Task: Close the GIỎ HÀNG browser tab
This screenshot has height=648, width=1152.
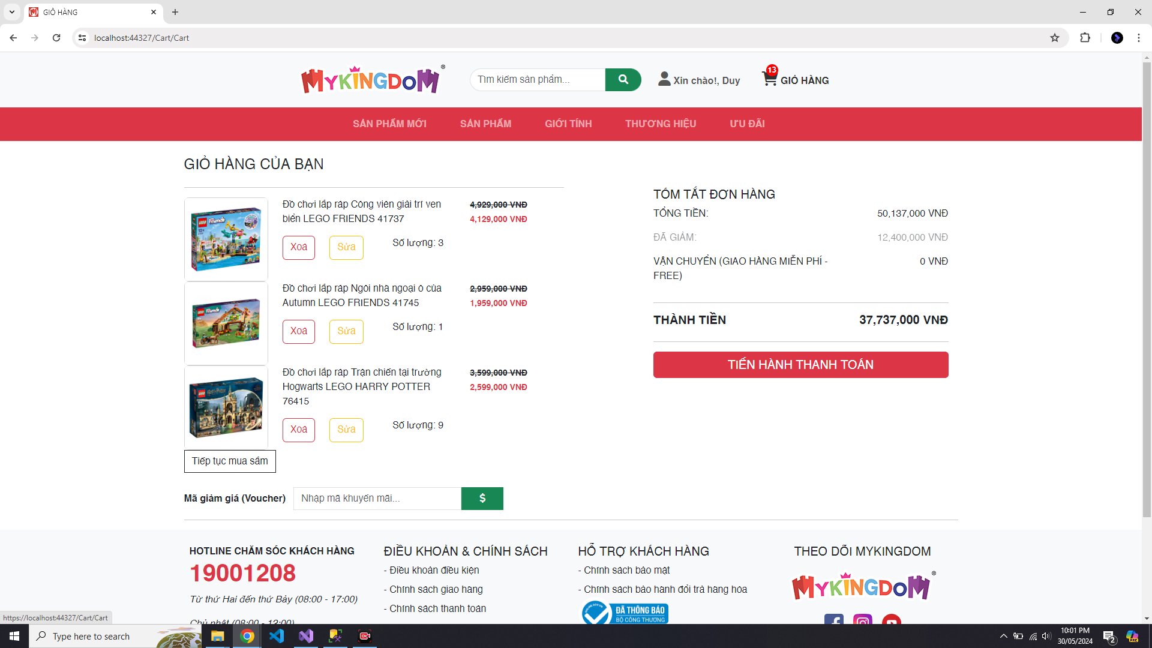Action: point(154,12)
